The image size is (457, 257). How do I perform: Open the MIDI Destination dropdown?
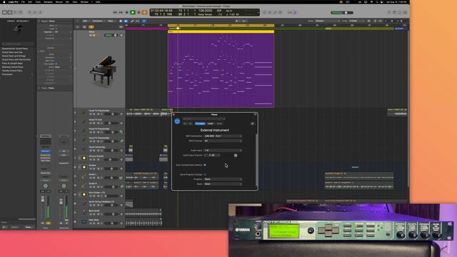223,136
